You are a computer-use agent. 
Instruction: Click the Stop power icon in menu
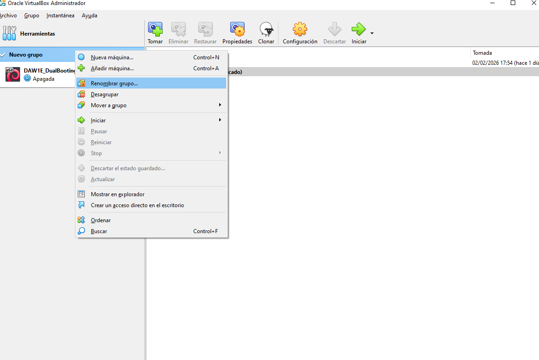[81, 153]
